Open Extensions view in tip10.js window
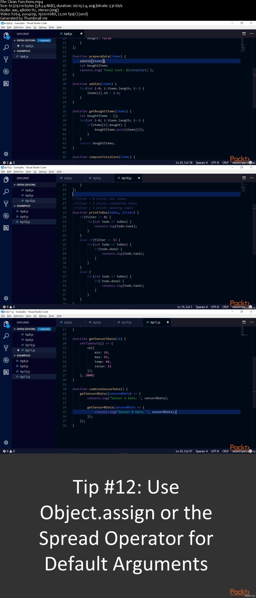 point(6,228)
